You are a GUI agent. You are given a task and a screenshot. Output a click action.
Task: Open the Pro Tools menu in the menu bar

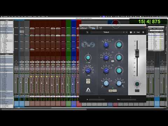click(6, 16)
